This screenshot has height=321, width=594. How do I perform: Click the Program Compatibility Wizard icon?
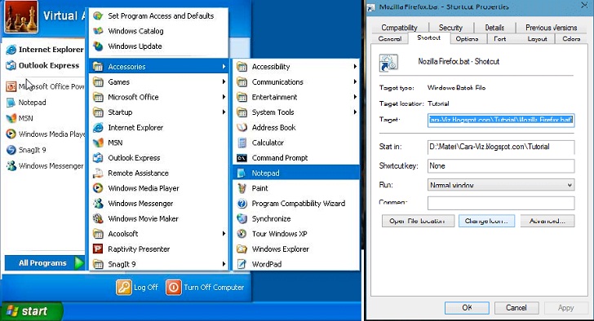tap(242, 204)
